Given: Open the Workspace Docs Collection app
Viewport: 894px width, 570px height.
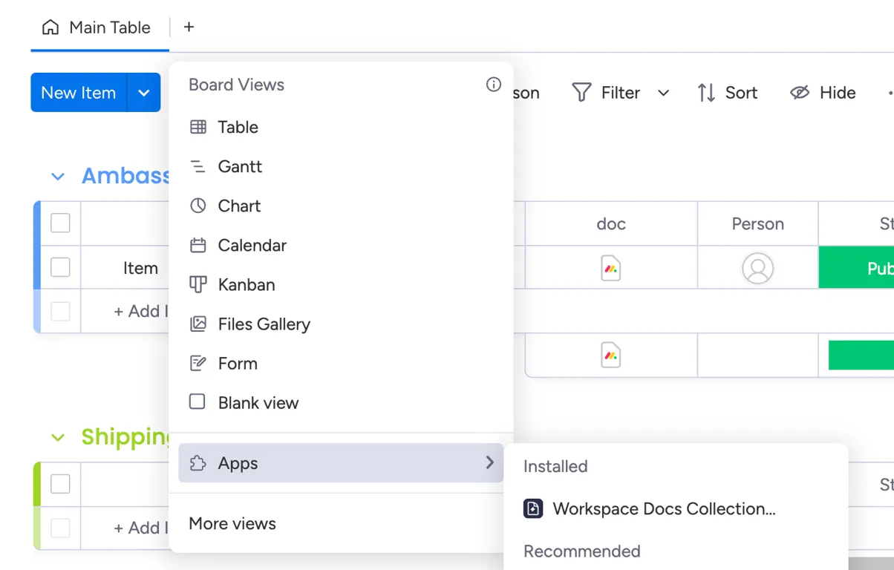Looking at the screenshot, I should click(x=663, y=508).
